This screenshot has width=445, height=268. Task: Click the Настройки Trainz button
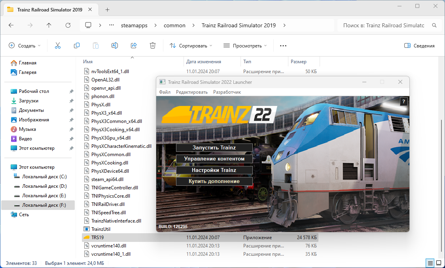(214, 170)
